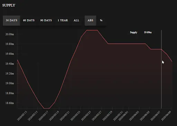This screenshot has height=126, width=177.
Task: Click the 2020/06/07 date label
Action: point(156,116)
